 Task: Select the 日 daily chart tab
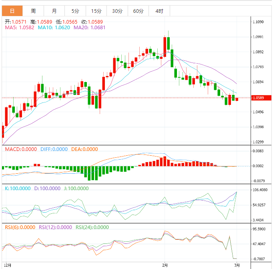coord(12,11)
